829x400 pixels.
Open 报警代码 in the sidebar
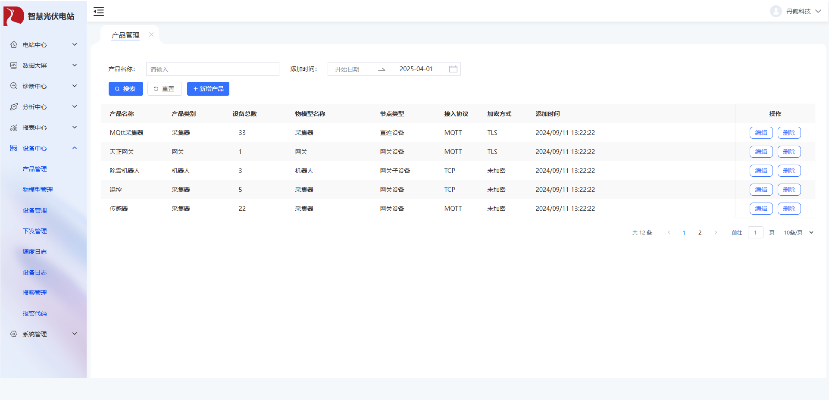point(35,313)
